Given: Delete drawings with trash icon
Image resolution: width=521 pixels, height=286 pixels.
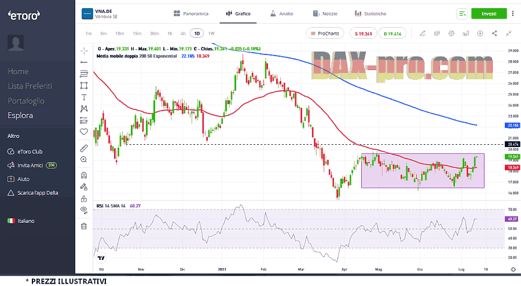Looking at the screenshot, I should pyautogui.click(x=84, y=226).
